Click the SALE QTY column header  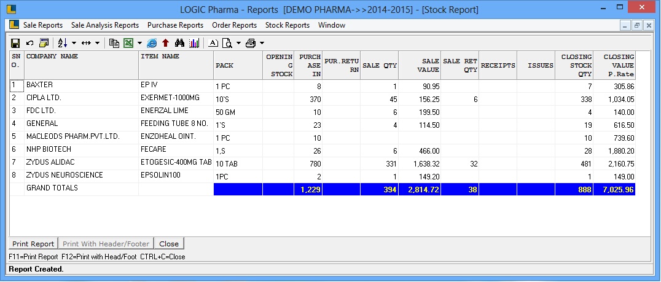click(380, 65)
